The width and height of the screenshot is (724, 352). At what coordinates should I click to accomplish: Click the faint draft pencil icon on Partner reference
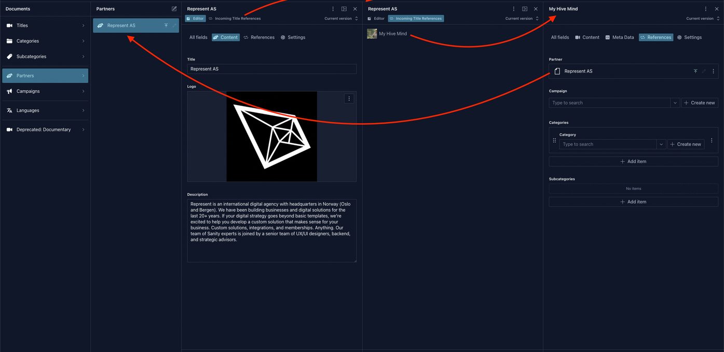coord(704,71)
